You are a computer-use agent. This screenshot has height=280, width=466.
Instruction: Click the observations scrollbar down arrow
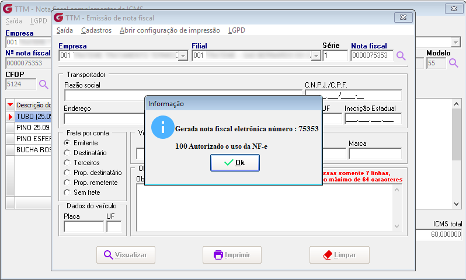tap(397, 226)
